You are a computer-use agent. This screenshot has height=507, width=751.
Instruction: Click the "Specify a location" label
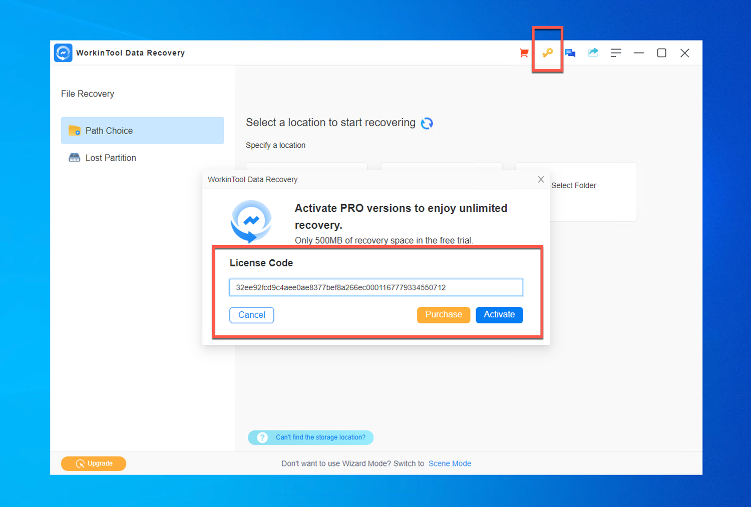point(275,145)
